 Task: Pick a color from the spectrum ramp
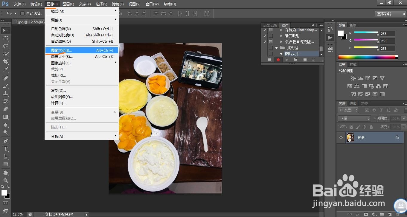pos(368,57)
